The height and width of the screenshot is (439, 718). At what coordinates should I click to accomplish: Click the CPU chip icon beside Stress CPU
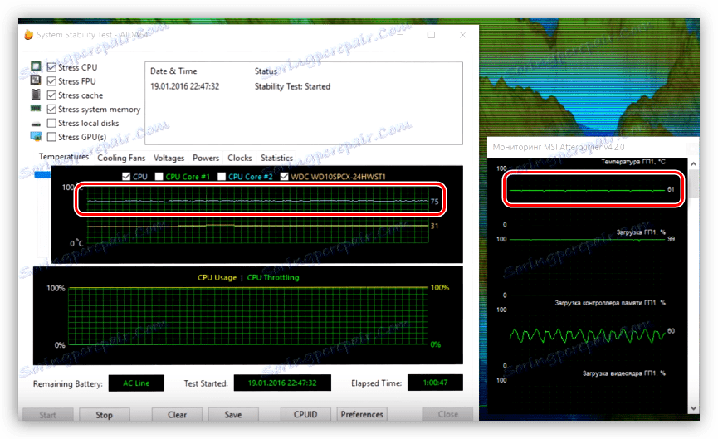pyautogui.click(x=36, y=67)
